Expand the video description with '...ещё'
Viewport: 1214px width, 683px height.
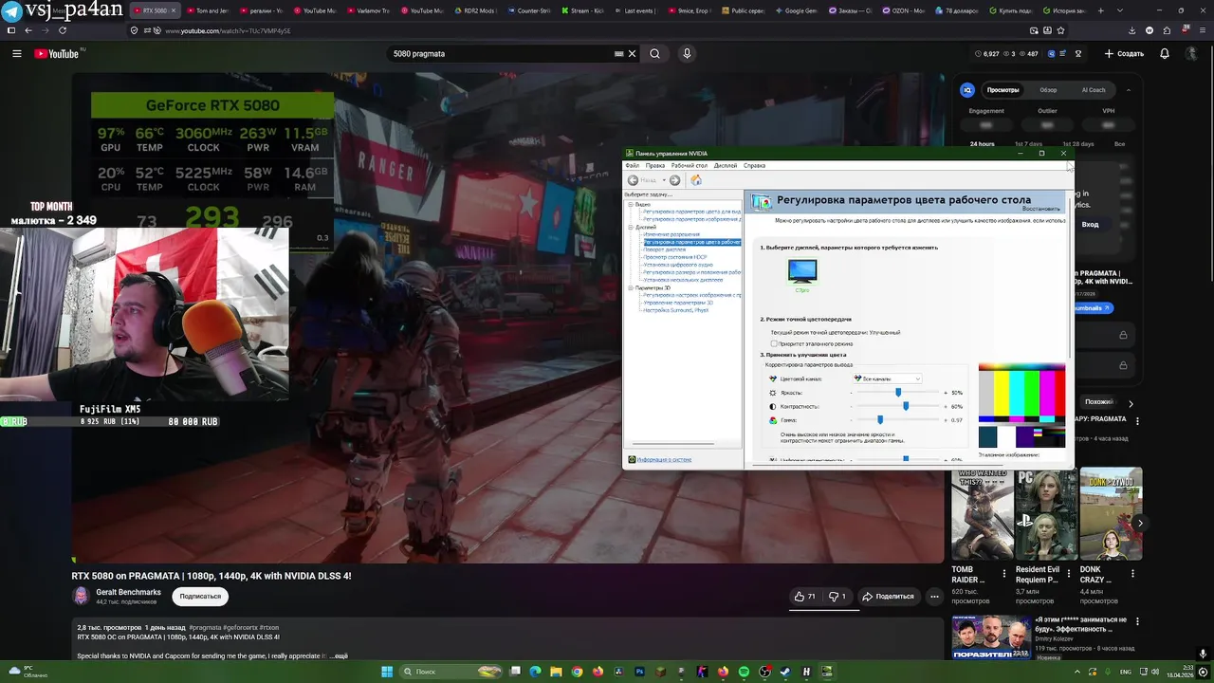(x=340, y=655)
